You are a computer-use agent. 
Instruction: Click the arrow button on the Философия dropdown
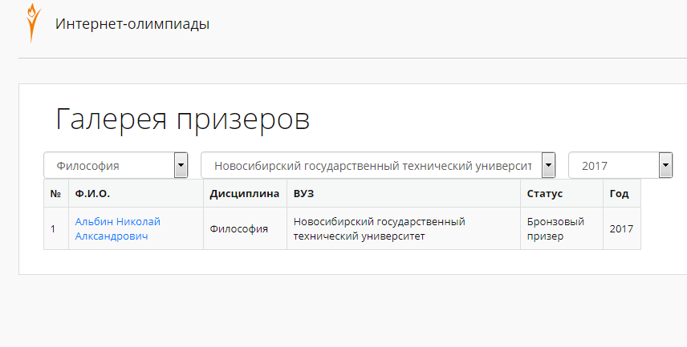coord(181,165)
